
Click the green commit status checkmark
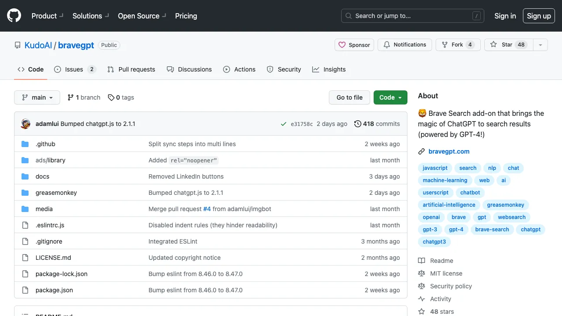click(x=284, y=124)
